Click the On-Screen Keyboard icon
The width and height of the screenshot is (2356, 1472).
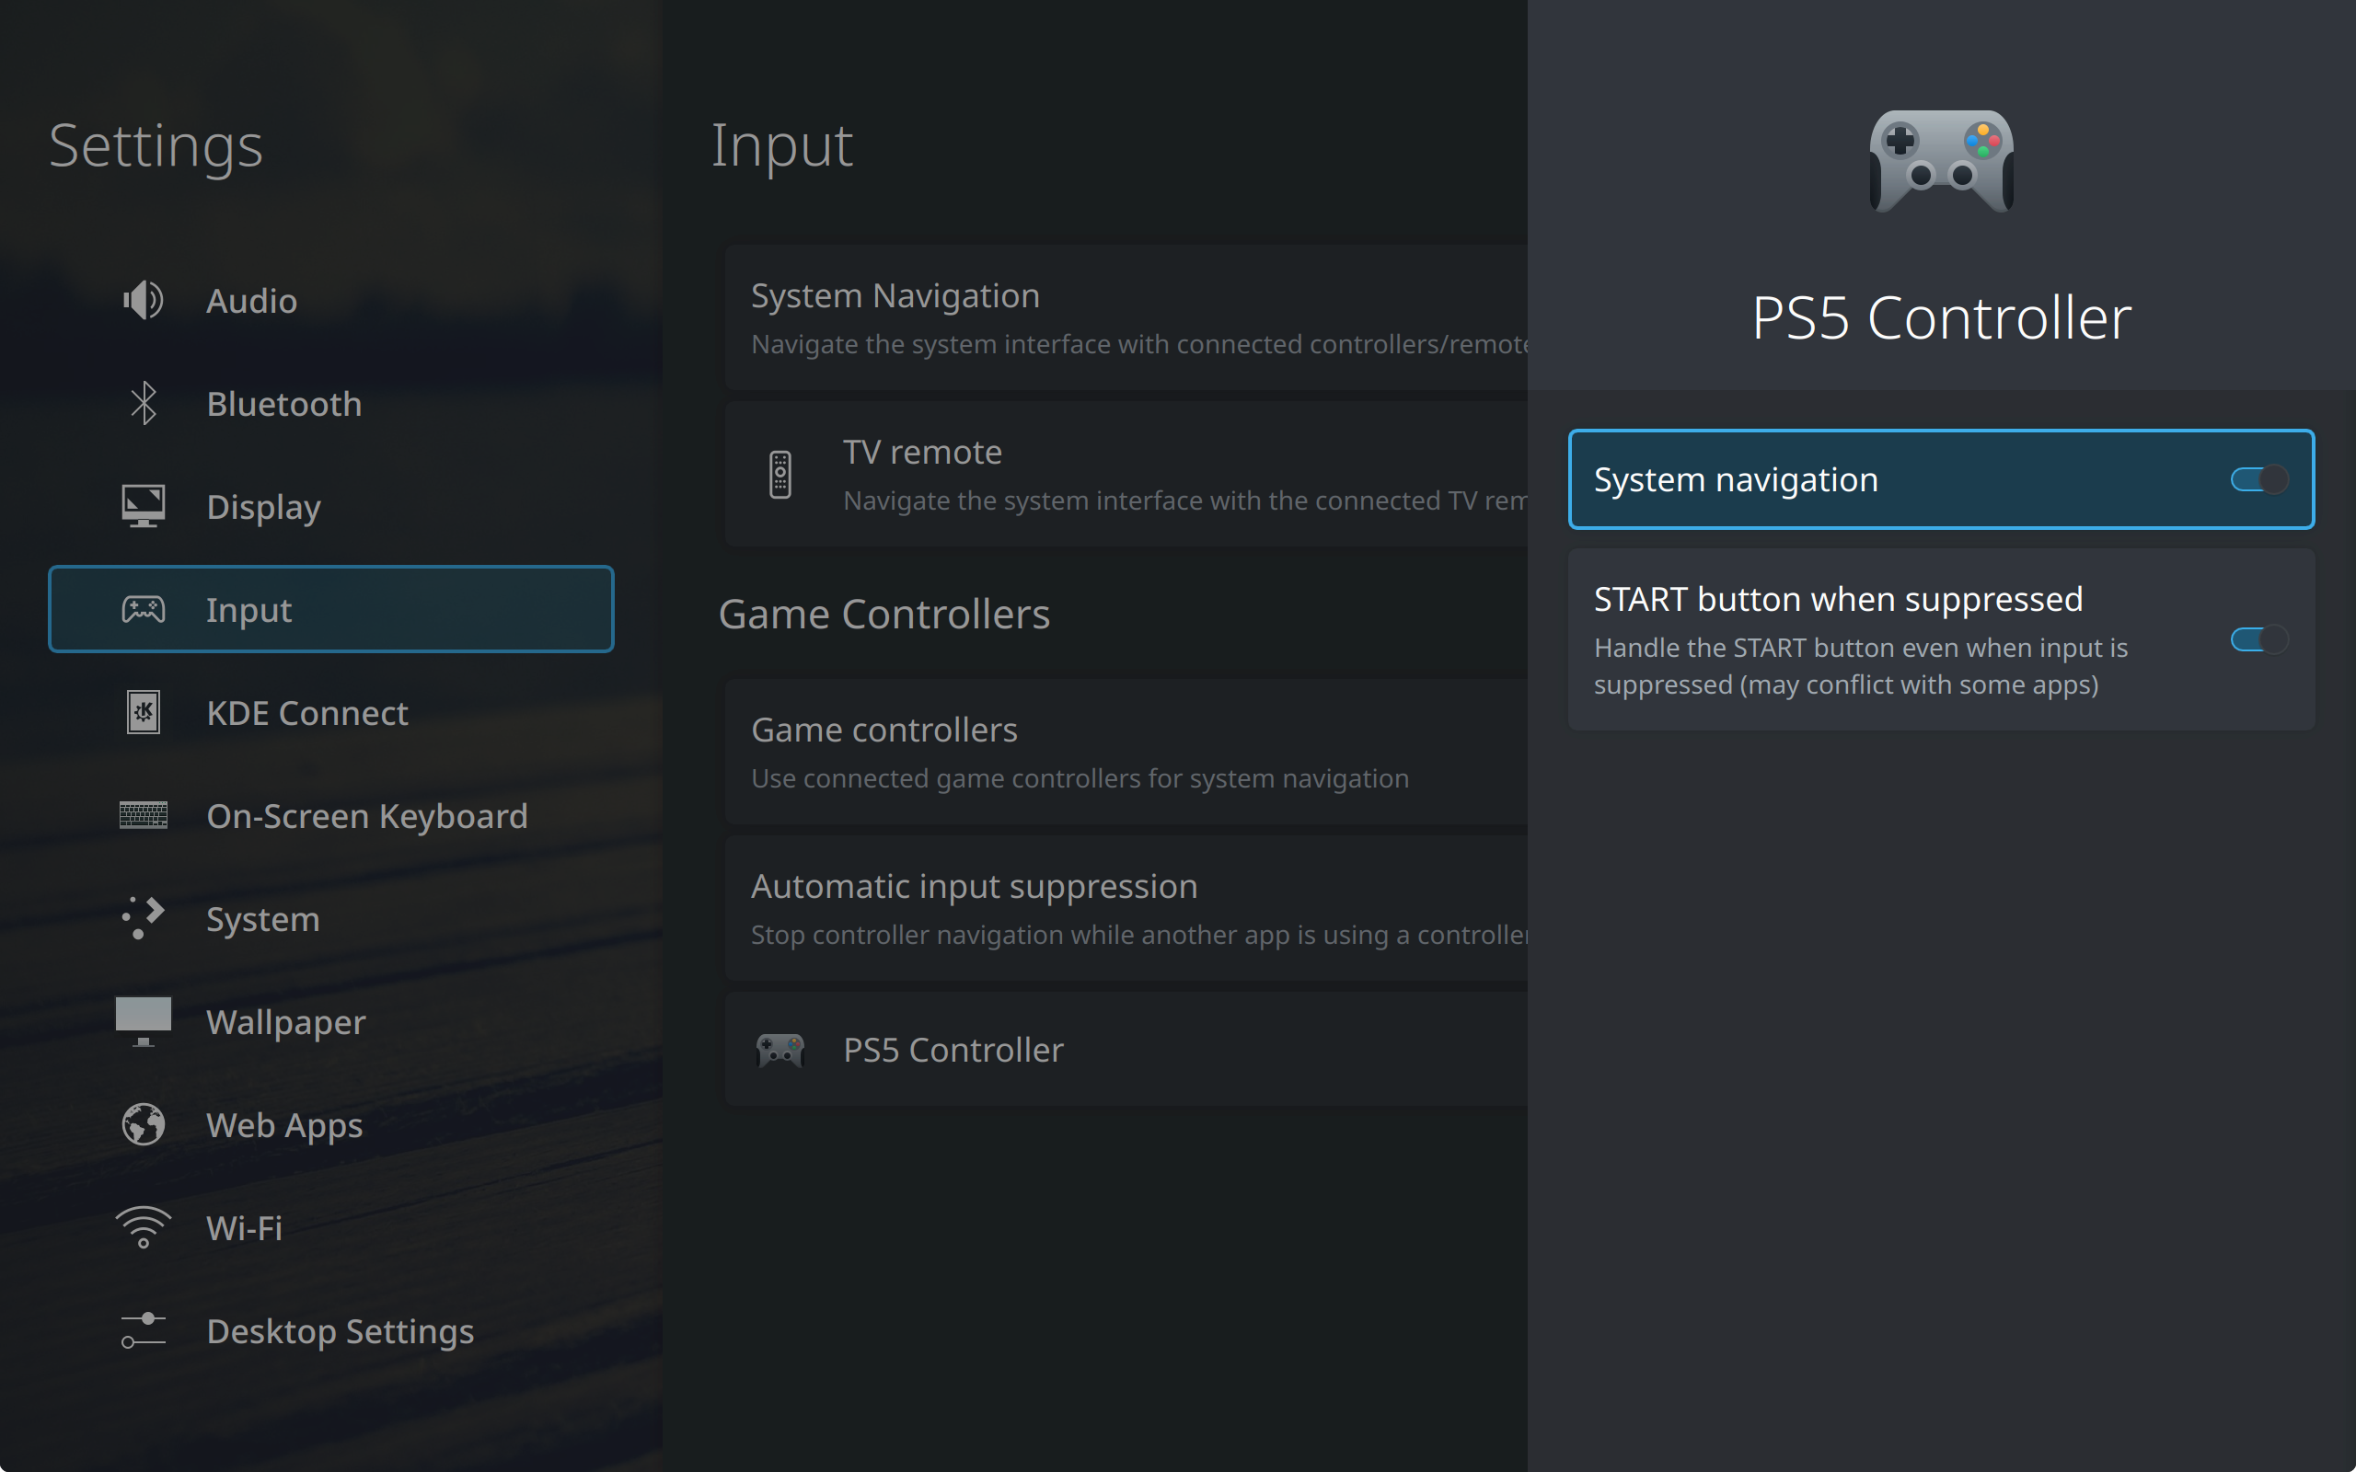click(x=144, y=816)
